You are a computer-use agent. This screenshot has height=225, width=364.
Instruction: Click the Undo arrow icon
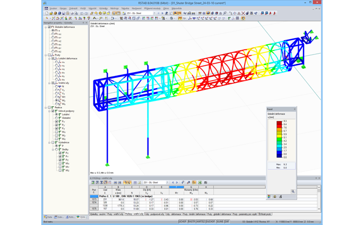pos(82,13)
